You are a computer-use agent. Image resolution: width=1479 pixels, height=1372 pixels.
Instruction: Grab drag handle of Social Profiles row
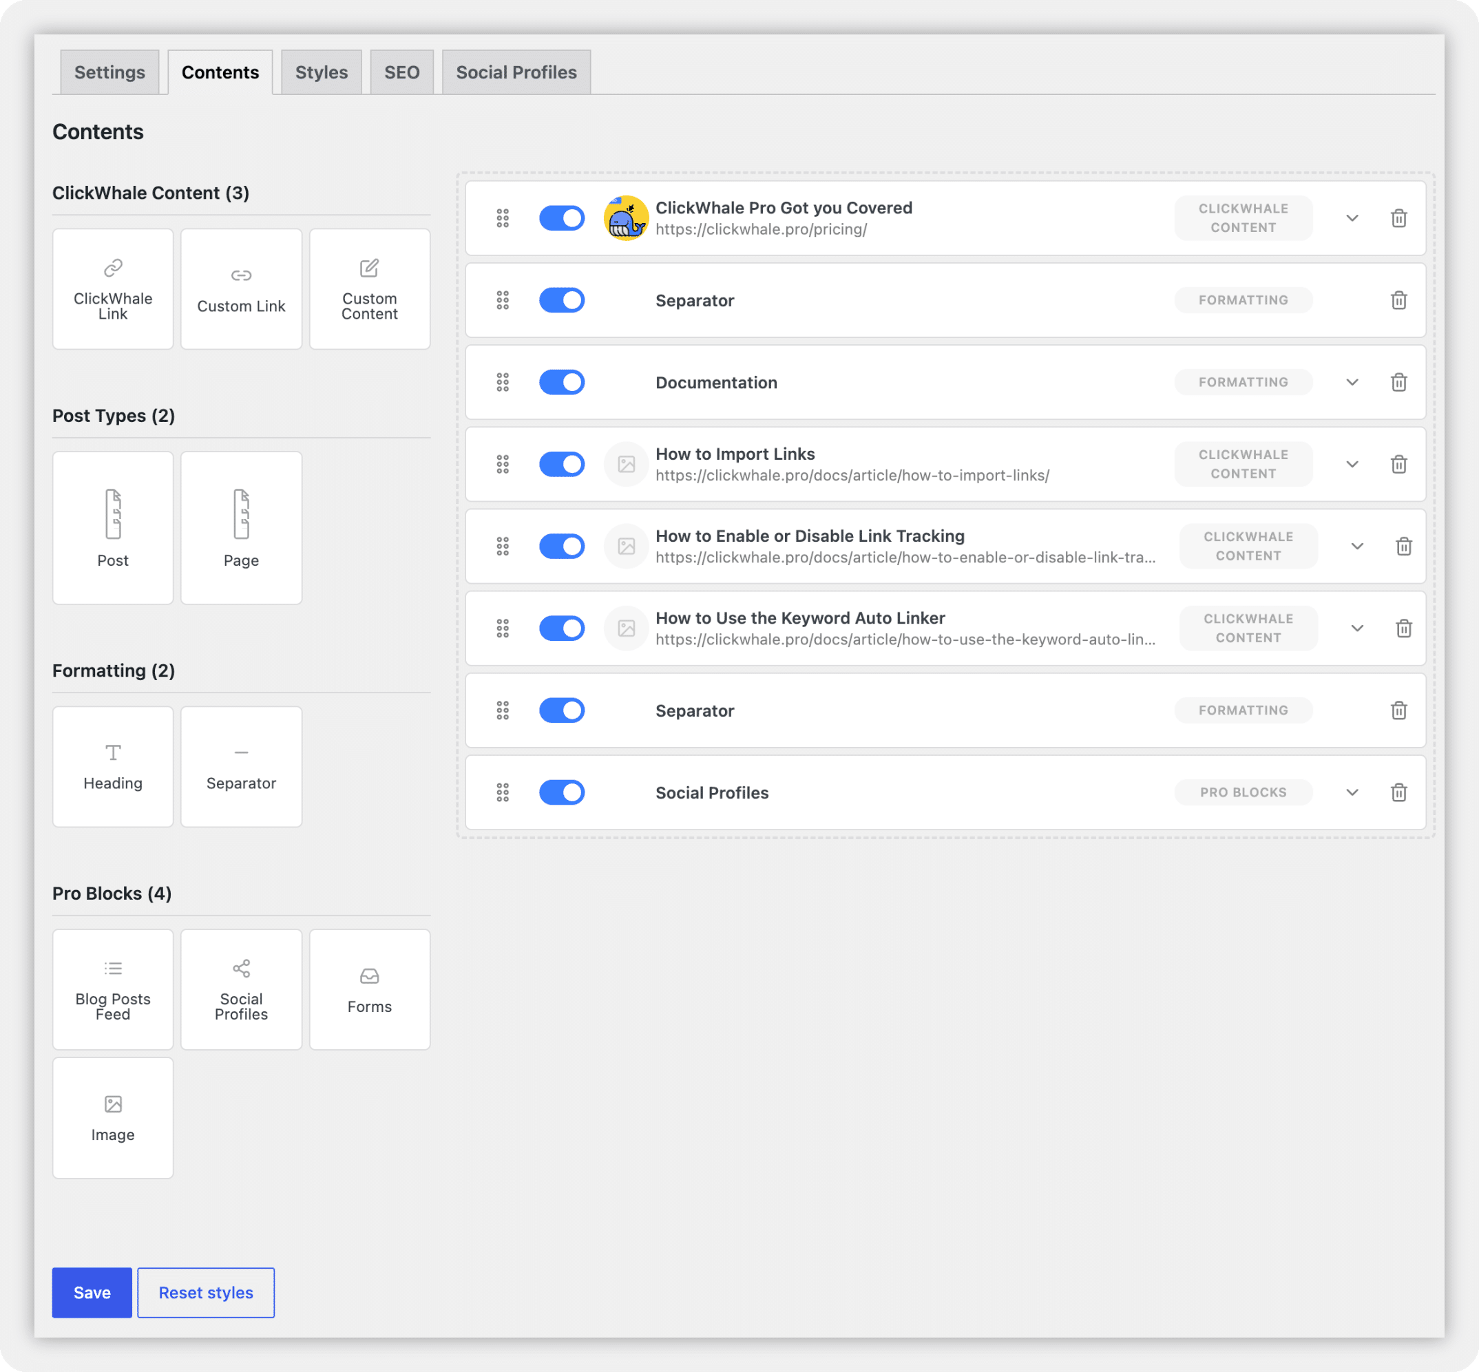[503, 792]
